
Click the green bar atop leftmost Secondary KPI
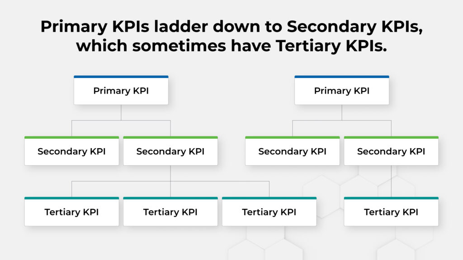[x=72, y=137]
